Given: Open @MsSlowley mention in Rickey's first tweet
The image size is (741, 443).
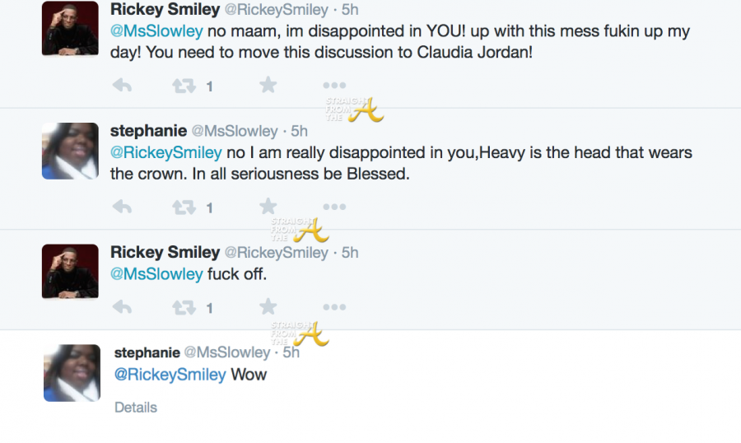Looking at the screenshot, I should [x=156, y=31].
